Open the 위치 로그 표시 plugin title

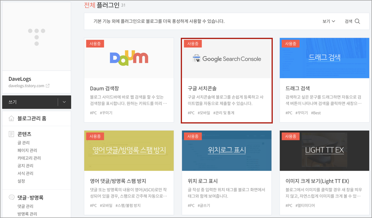click(202, 181)
